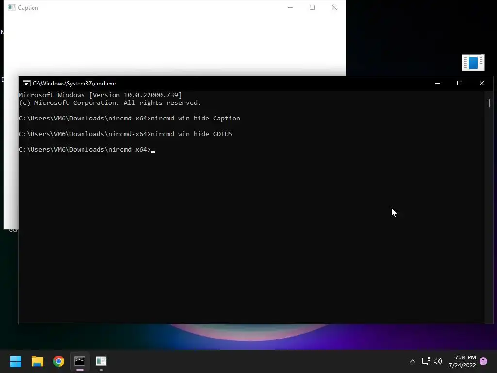Click the last command prompt line with the cursor
Screen dimensions: 497x373
(87, 150)
